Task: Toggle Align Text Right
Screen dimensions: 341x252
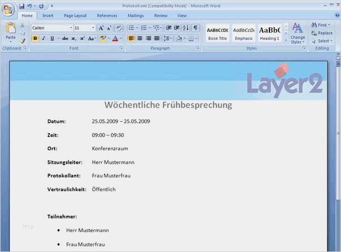Action: [x=148, y=39]
